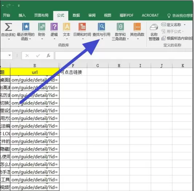Open More Functions icon
194x191 pixels.
pyautogui.click(x=137, y=27)
